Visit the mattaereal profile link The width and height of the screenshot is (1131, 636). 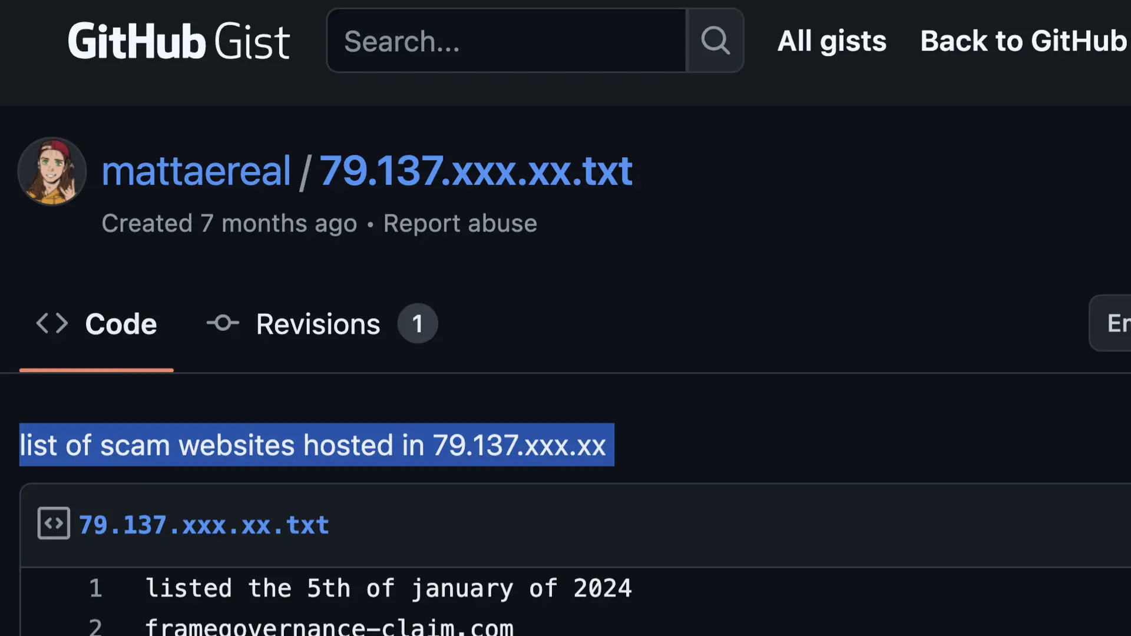[x=196, y=171]
